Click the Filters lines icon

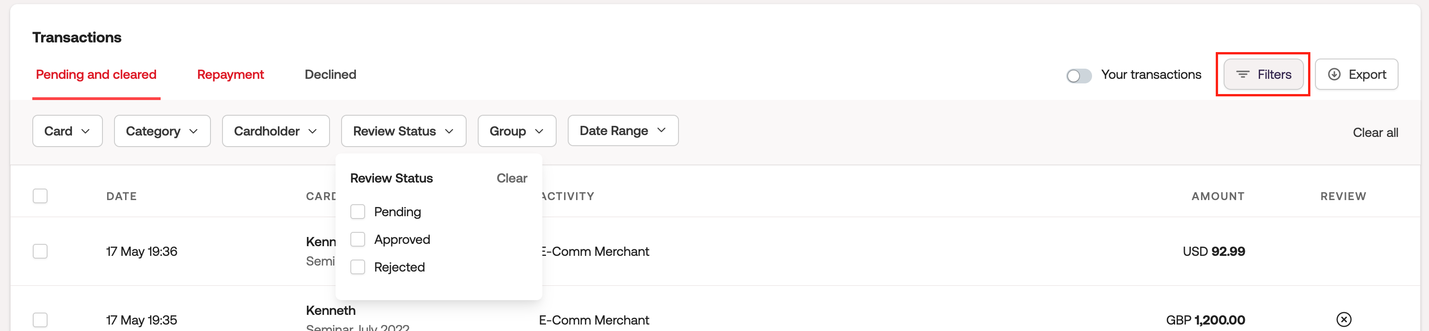tap(1242, 74)
